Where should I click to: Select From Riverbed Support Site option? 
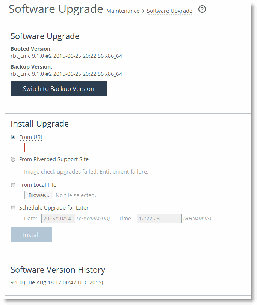point(13,159)
